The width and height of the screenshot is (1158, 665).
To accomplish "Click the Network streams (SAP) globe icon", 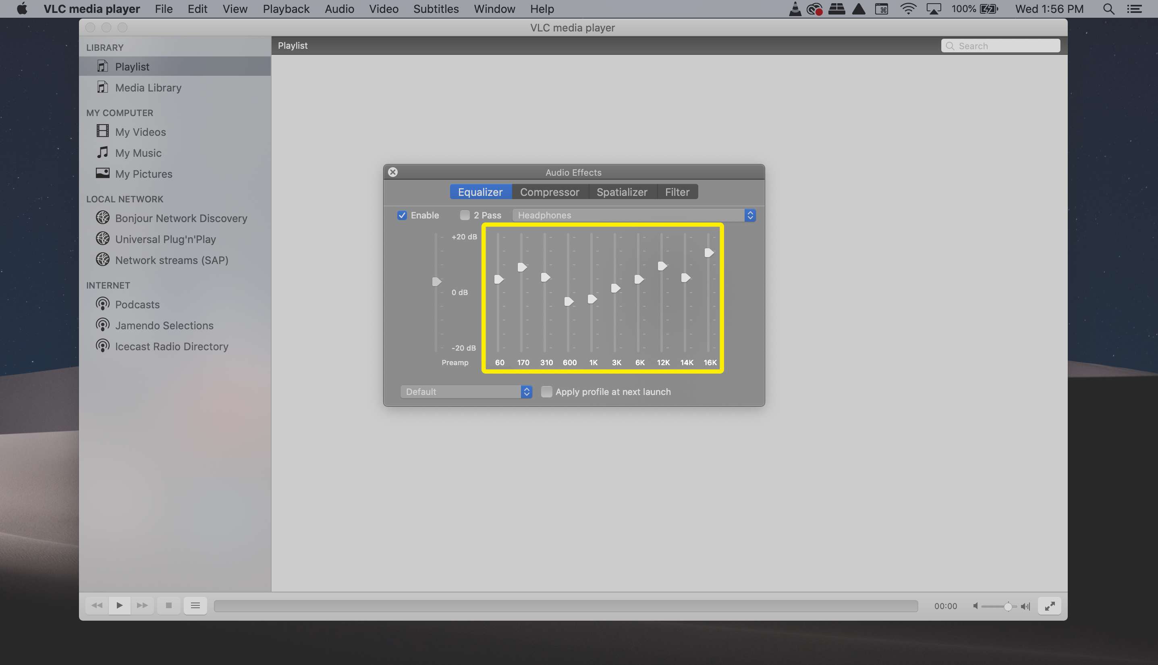I will 103,260.
